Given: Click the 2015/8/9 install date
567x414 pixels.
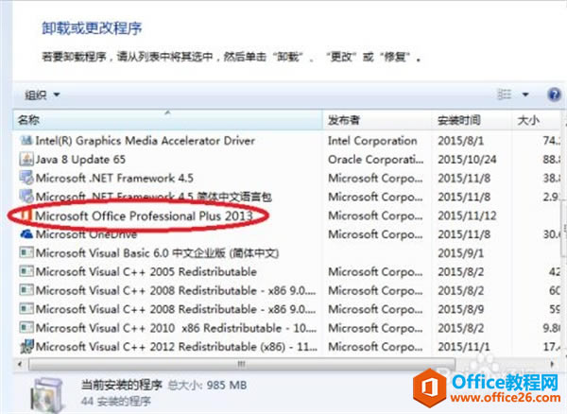Looking at the screenshot, I should (461, 309).
